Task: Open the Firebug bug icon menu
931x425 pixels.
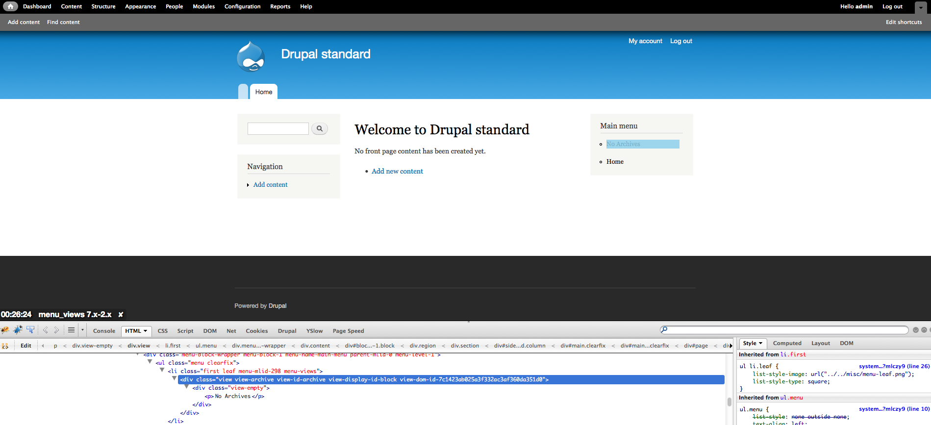Action: (5, 330)
